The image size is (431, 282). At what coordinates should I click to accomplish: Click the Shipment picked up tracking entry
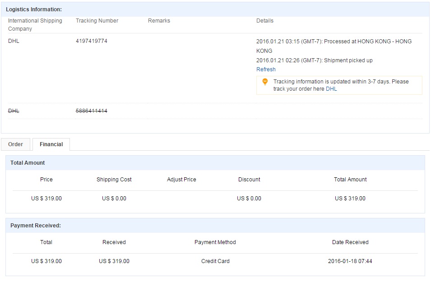point(314,60)
